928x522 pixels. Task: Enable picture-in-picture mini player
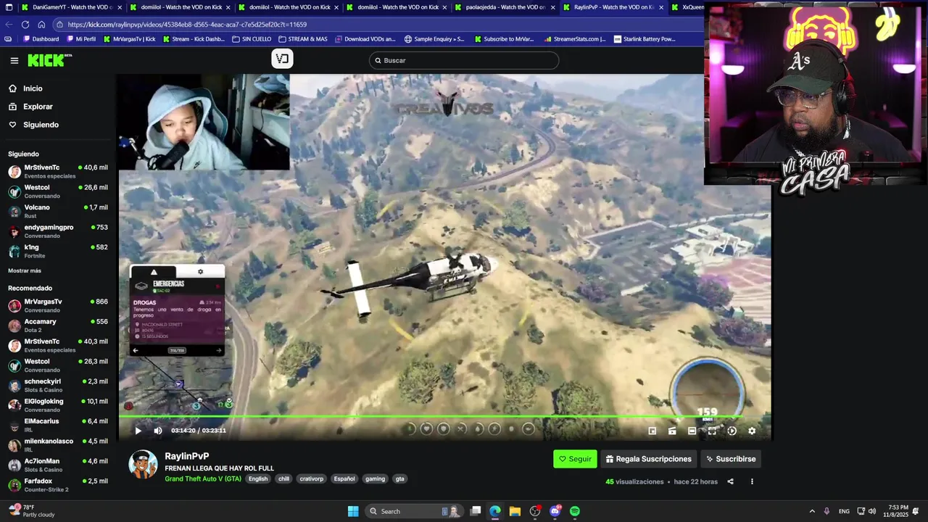(652, 431)
